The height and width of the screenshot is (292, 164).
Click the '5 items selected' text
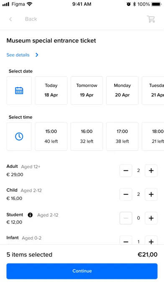point(29,255)
